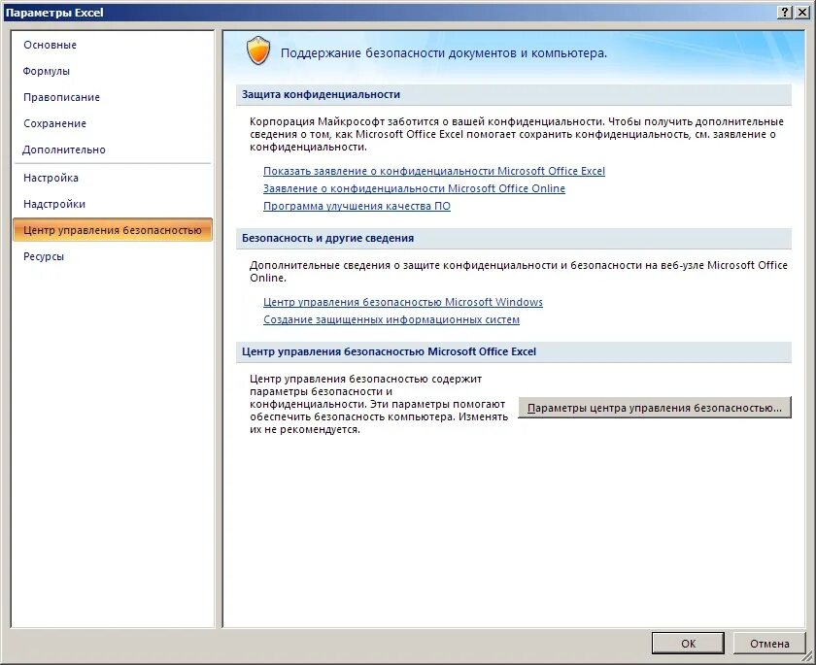Open the Основные category

click(x=112, y=46)
